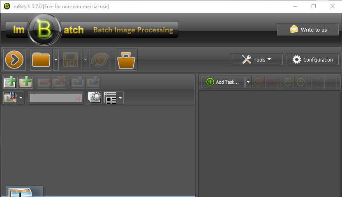Click the ImBatch B logo orb

click(44, 30)
